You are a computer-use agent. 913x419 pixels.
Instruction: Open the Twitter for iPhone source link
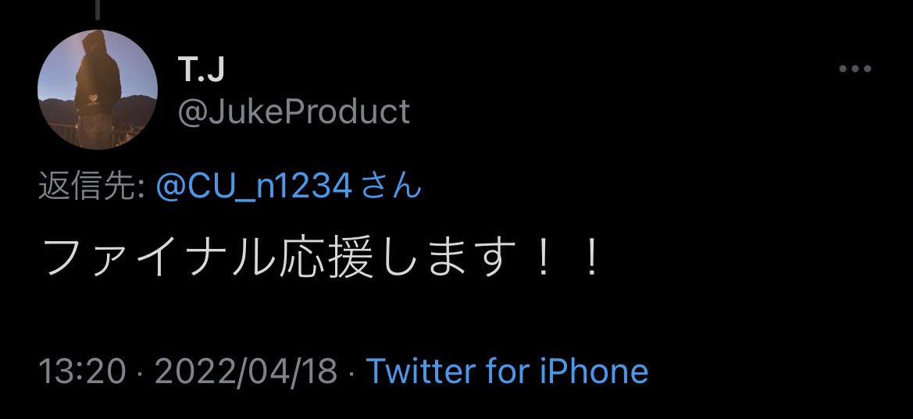coord(507,371)
